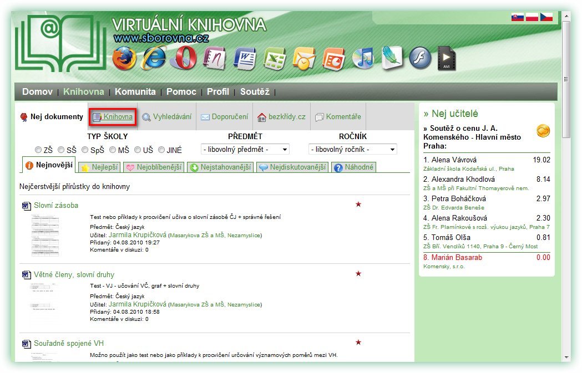The width and height of the screenshot is (582, 373).
Task: Switch language using the Polish flag
Action: (532, 17)
